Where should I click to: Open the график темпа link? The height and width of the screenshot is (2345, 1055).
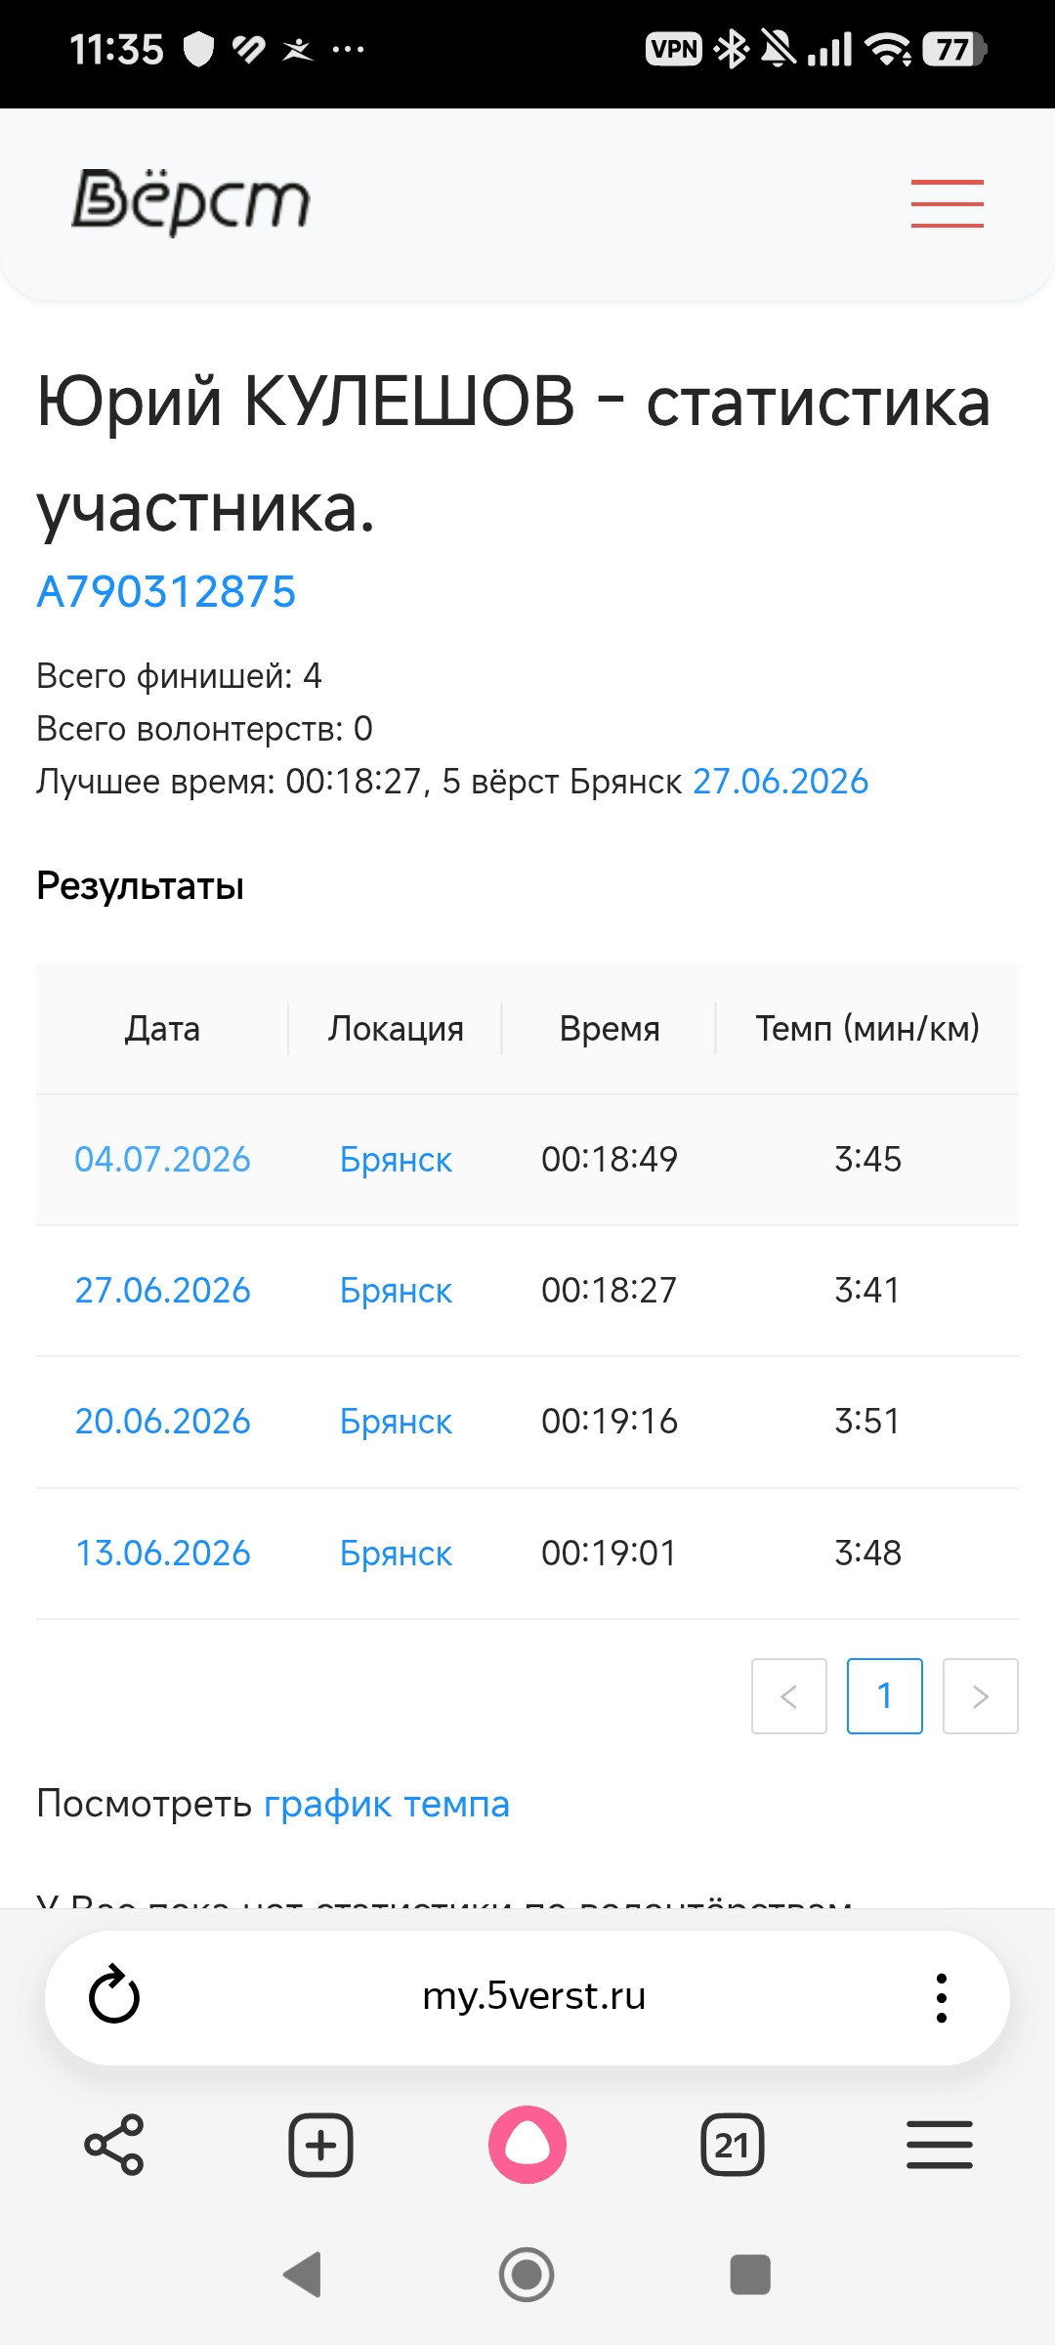pos(387,1804)
